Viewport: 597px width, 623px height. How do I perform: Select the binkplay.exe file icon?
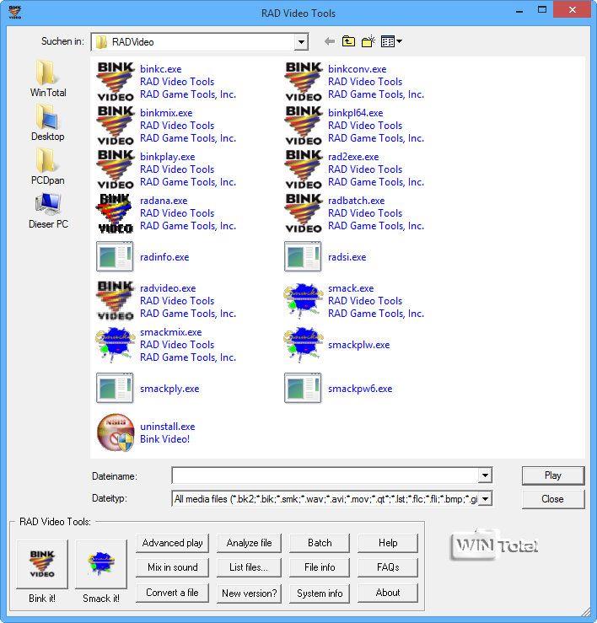click(x=116, y=169)
